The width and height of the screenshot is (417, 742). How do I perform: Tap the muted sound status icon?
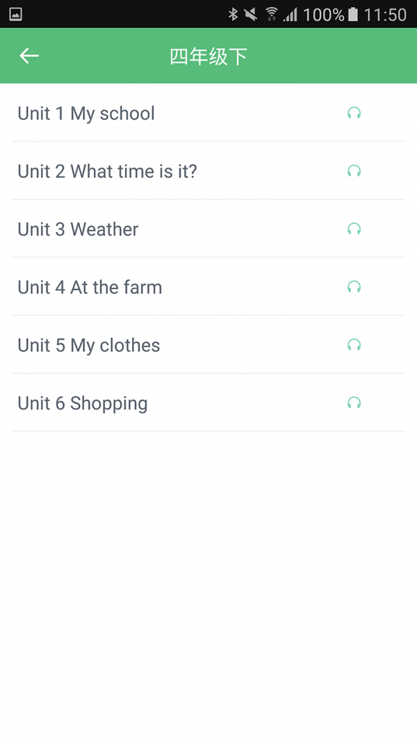tap(251, 15)
